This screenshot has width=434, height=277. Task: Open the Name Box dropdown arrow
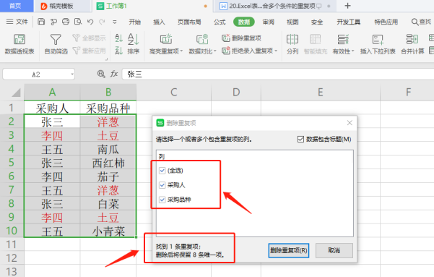(x=72, y=74)
